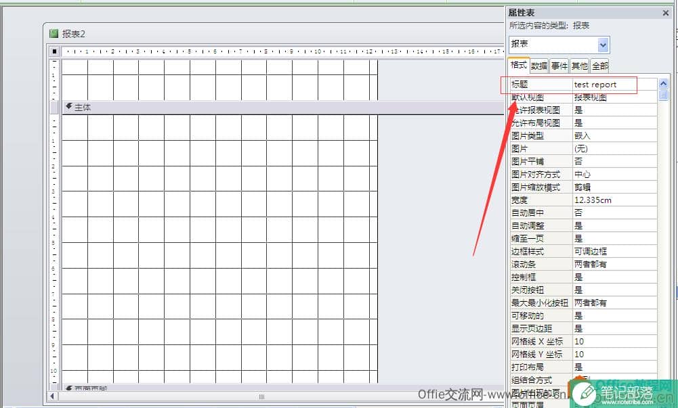678x408 pixels.
Task: Click the 允许布局视图 property value
Action: click(x=614, y=123)
